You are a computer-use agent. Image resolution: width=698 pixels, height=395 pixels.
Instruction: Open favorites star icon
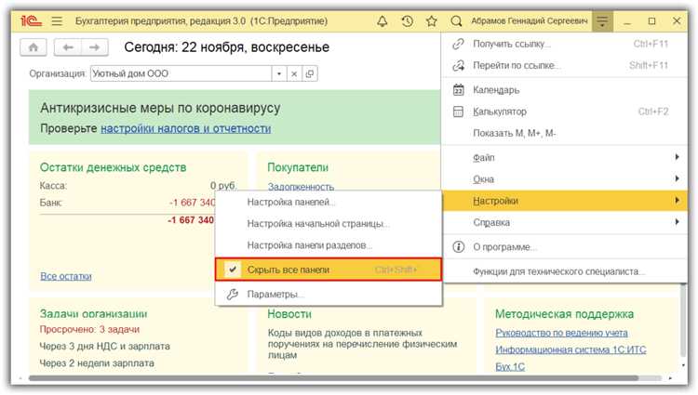coord(431,20)
